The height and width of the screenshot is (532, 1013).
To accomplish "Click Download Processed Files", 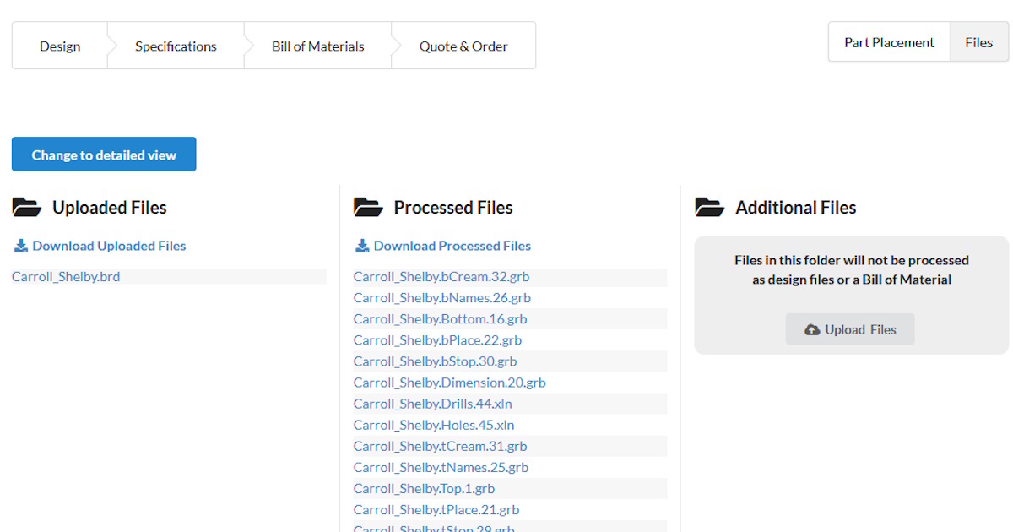I will tap(450, 245).
